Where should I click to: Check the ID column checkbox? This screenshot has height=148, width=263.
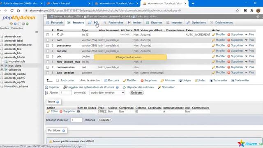pyautogui.click(x=48, y=35)
